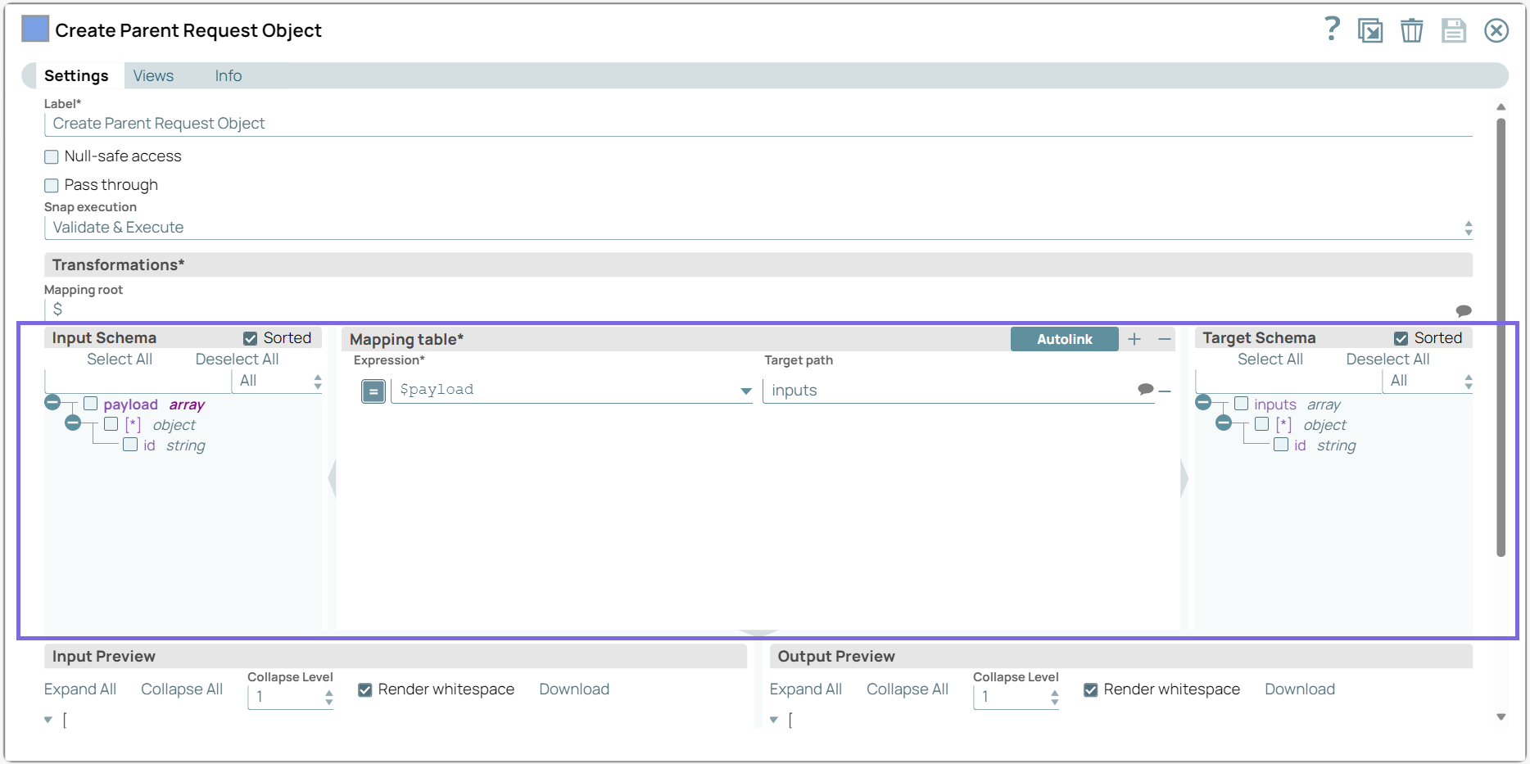Toggle expression equals button for $payload row
This screenshot has width=1530, height=764.
coord(373,391)
